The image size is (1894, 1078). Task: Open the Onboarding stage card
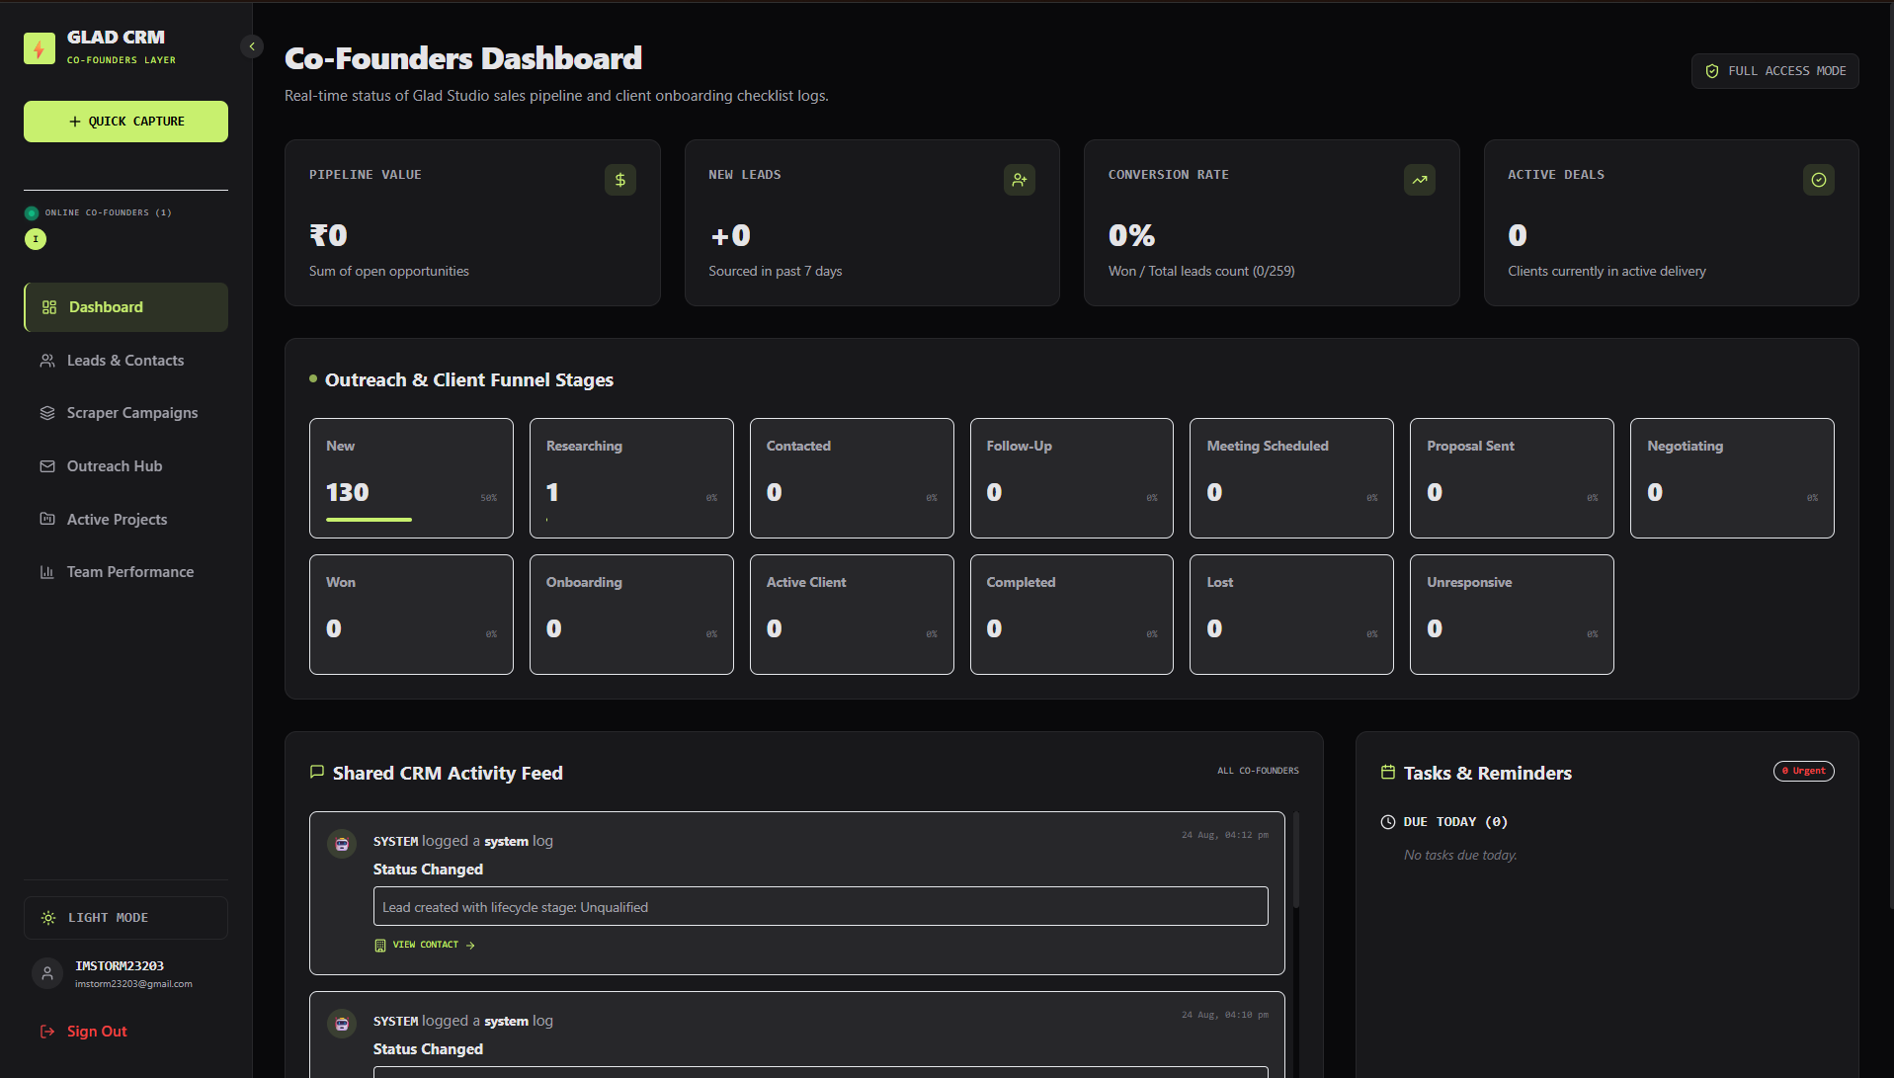click(631, 615)
